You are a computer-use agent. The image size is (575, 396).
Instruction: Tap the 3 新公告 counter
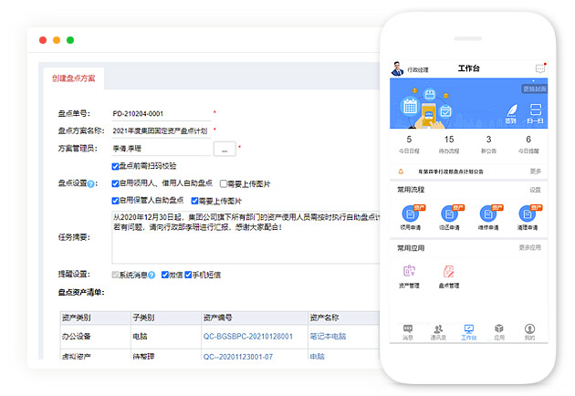point(488,144)
